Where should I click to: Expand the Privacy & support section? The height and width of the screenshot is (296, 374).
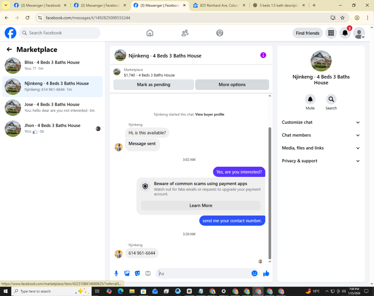[321, 161]
